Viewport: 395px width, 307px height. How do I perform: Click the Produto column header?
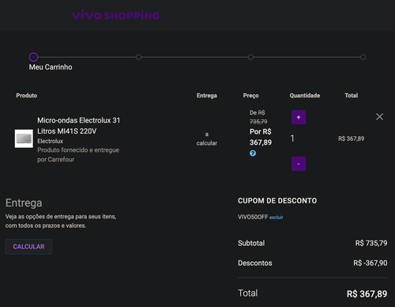[27, 96]
